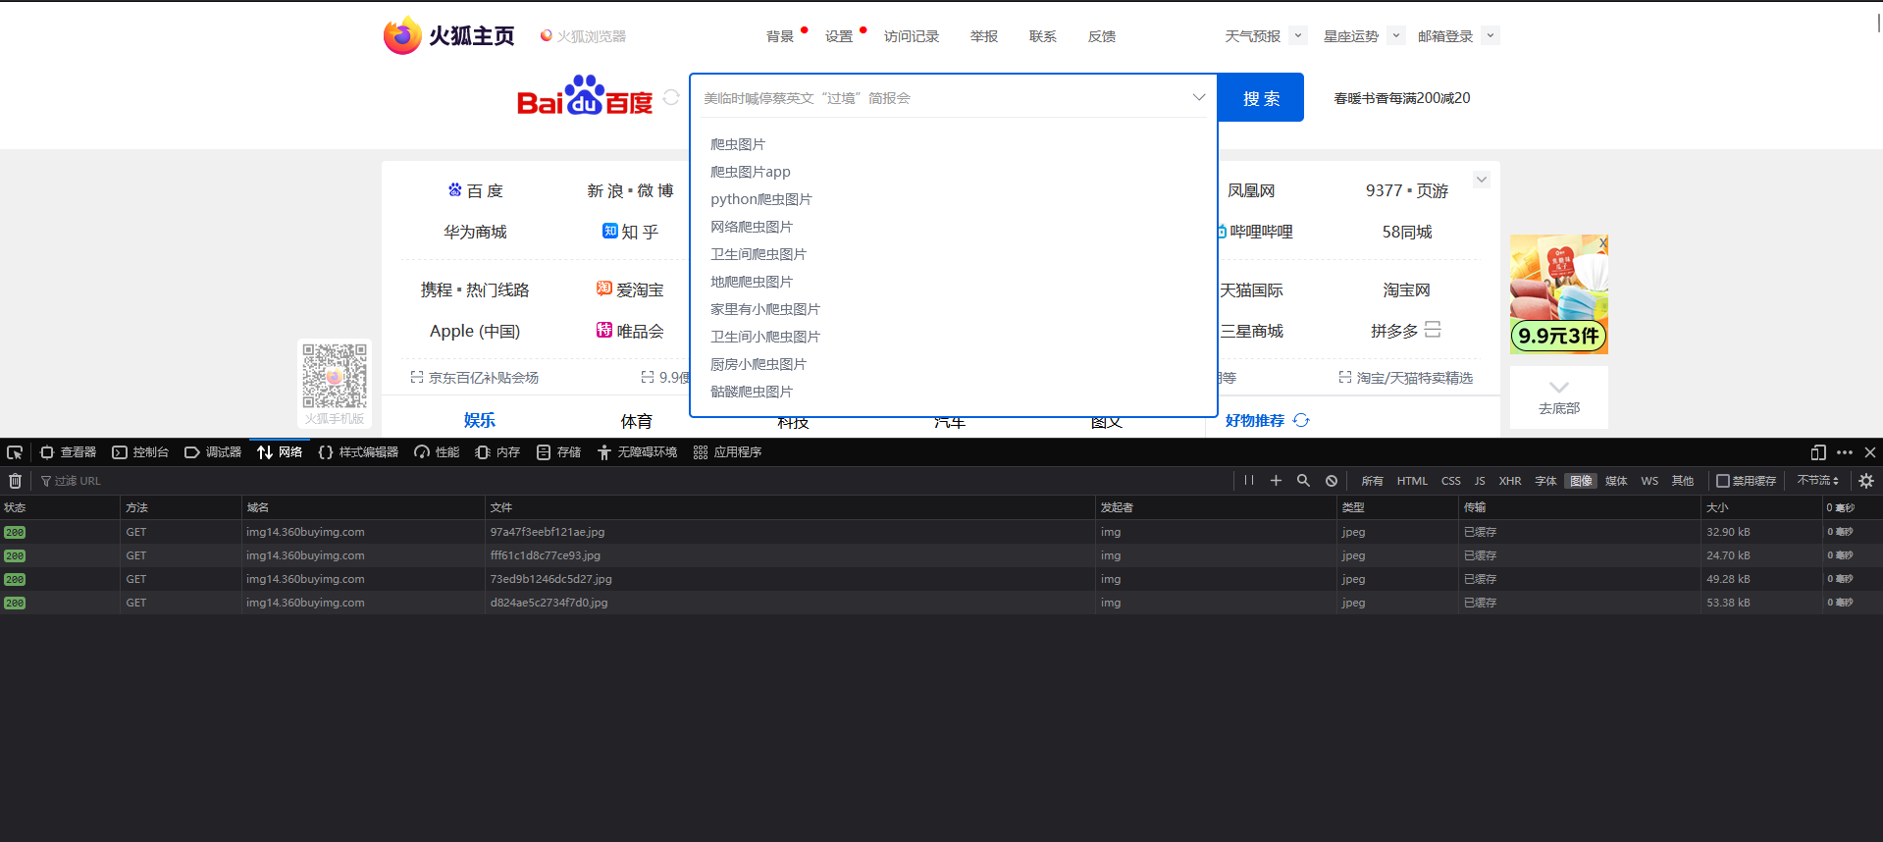Viewport: 1883px width, 842px height.
Task: Switch to the 查看器 tab
Action: (69, 452)
